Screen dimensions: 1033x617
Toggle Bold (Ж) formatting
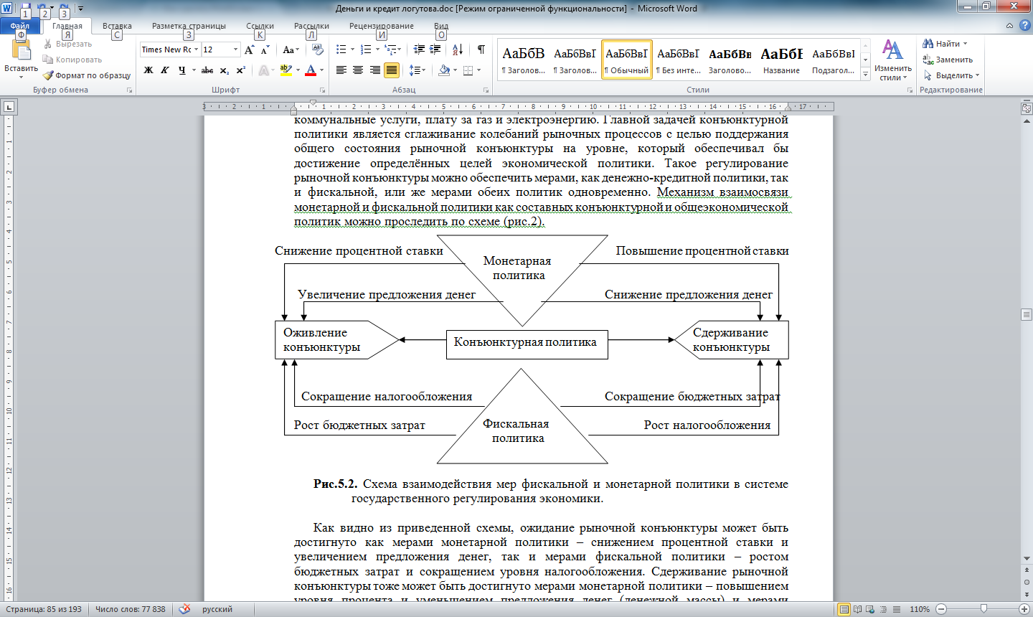pyautogui.click(x=148, y=70)
